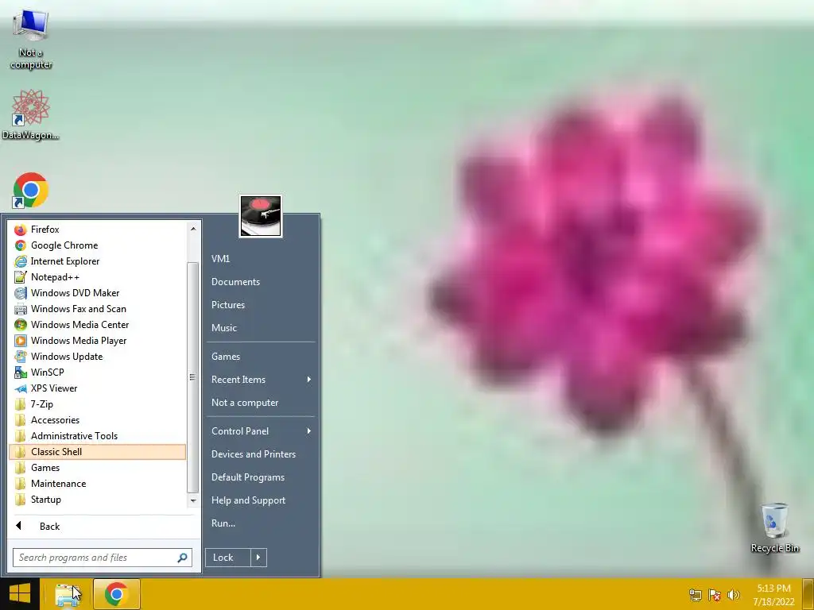Click the Lock button
The width and height of the screenshot is (814, 610).
[x=227, y=558]
